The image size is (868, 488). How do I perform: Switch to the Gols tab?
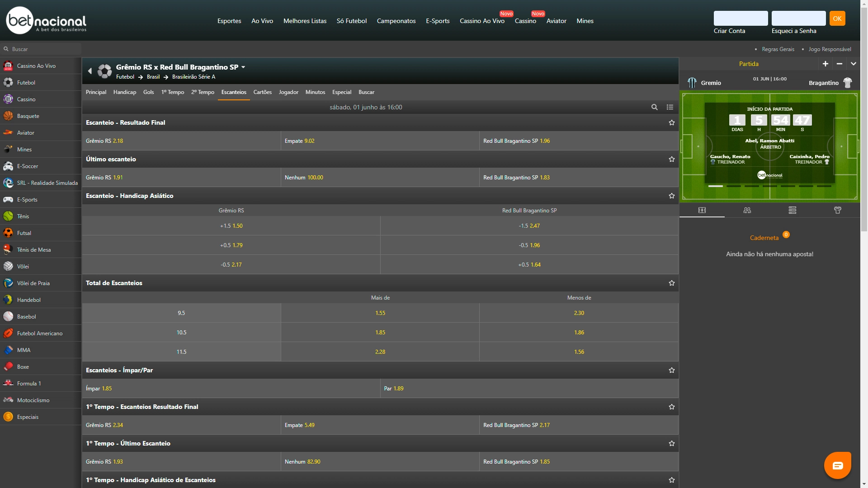(x=149, y=92)
